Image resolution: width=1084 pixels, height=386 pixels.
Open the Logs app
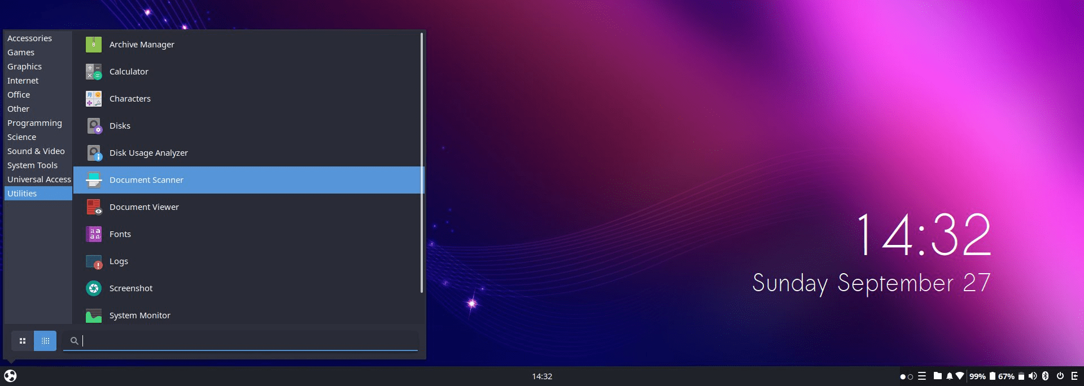click(x=119, y=261)
